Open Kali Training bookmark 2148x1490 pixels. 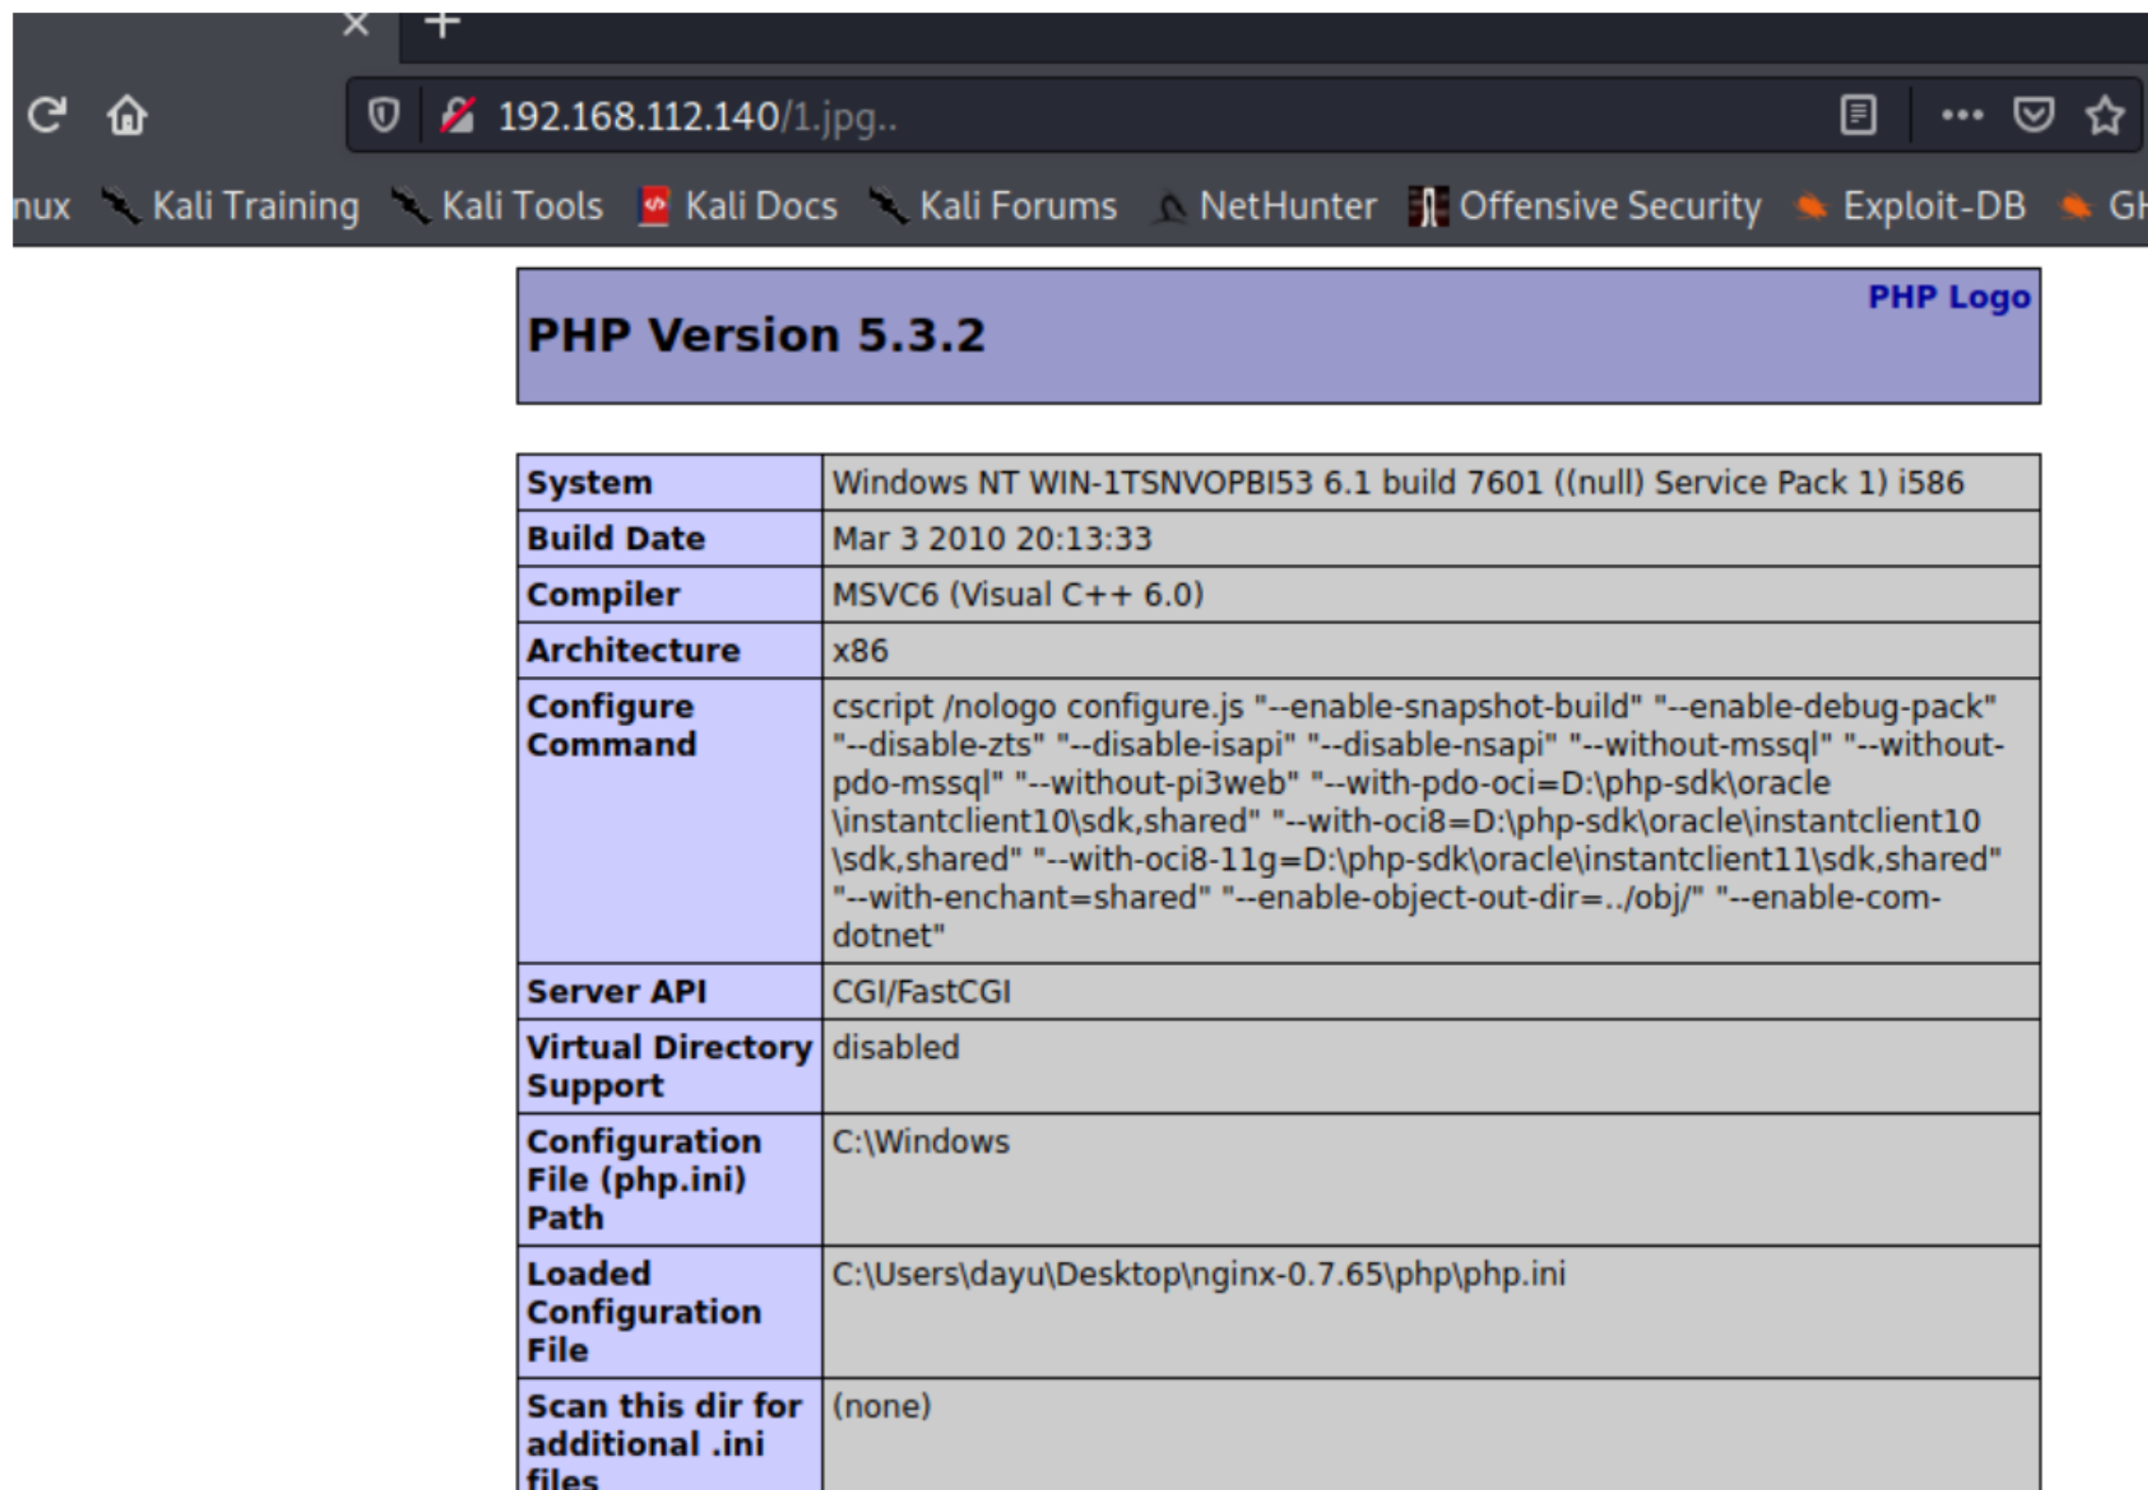tap(230, 206)
